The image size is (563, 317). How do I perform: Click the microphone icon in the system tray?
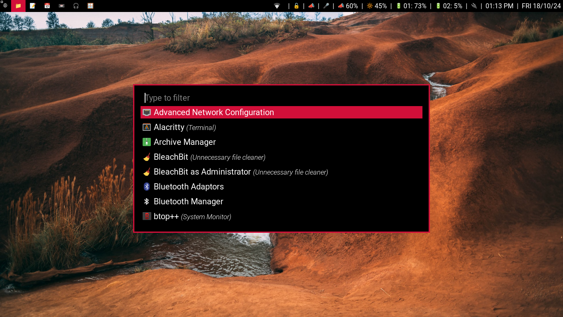(326, 6)
